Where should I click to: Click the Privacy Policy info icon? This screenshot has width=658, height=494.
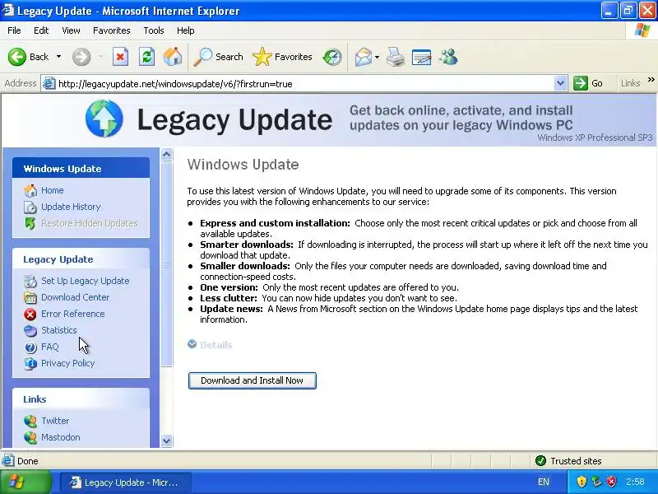tap(30, 363)
